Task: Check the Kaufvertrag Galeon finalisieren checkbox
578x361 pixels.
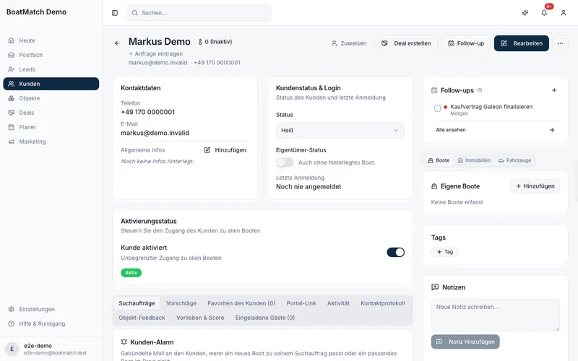Action: pos(437,108)
